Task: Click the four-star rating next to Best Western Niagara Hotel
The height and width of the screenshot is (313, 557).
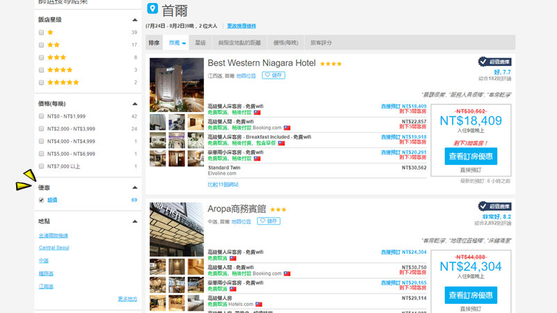Action: pyautogui.click(x=331, y=64)
